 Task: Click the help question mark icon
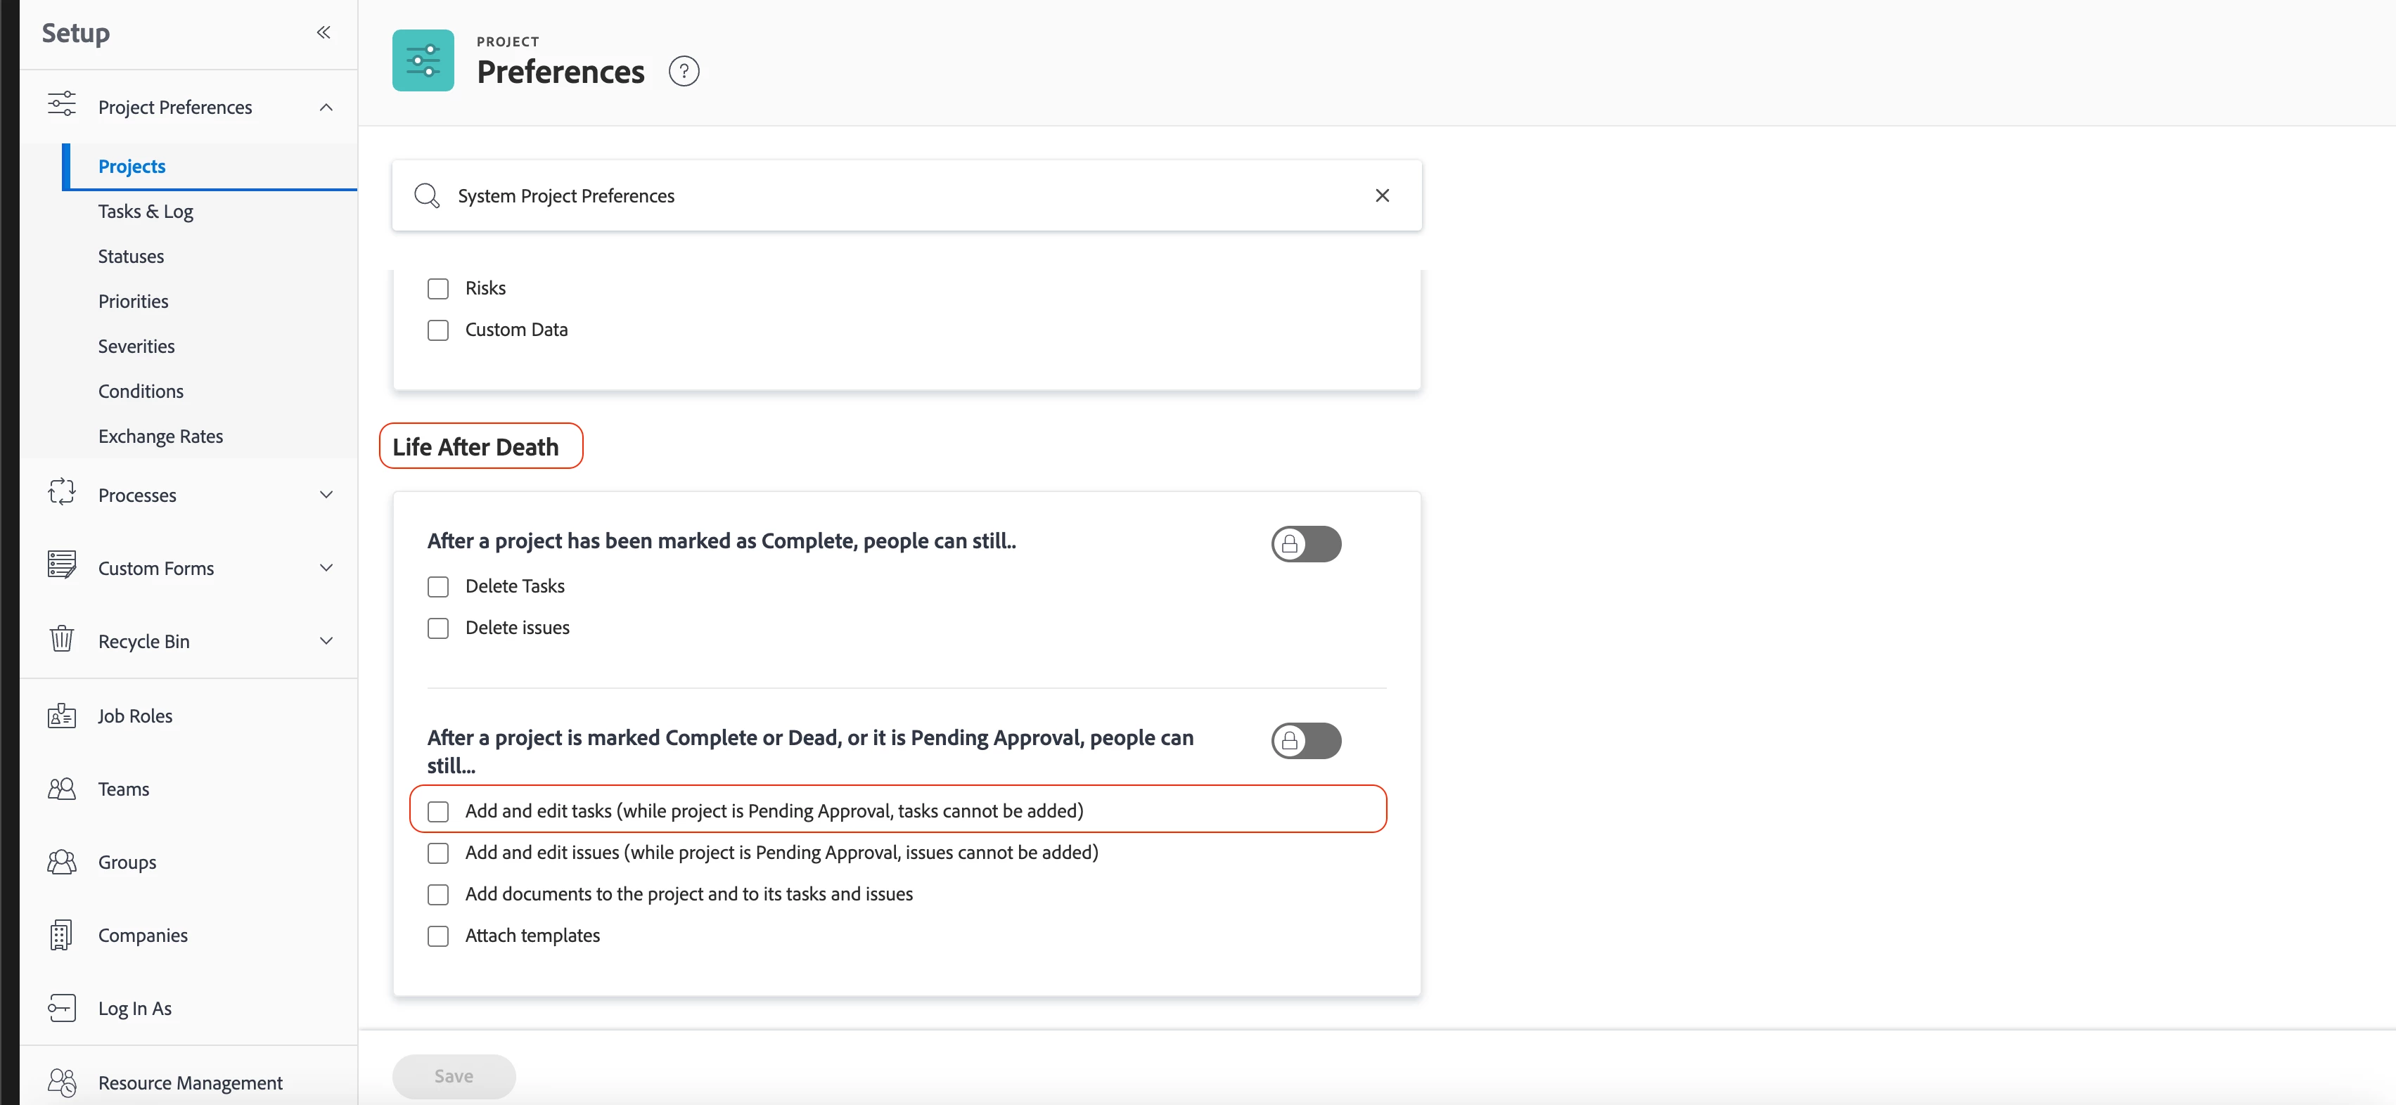point(684,72)
